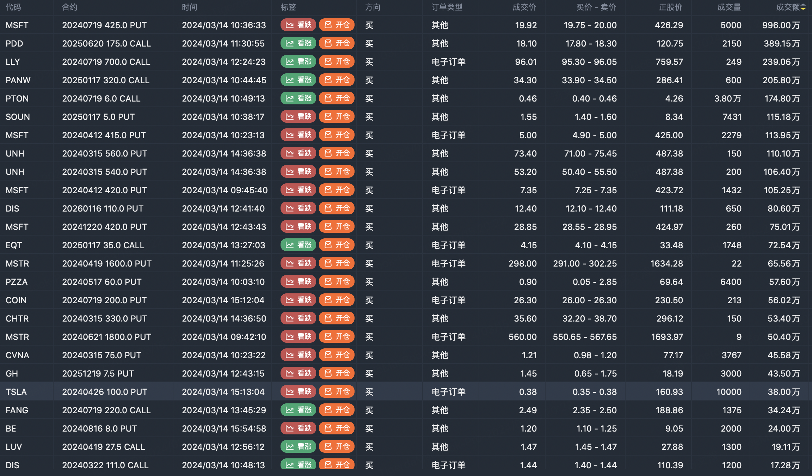Screen dimensions: 812x476
Task: Click the 看涨 tag on PTON row
Action: (298, 98)
